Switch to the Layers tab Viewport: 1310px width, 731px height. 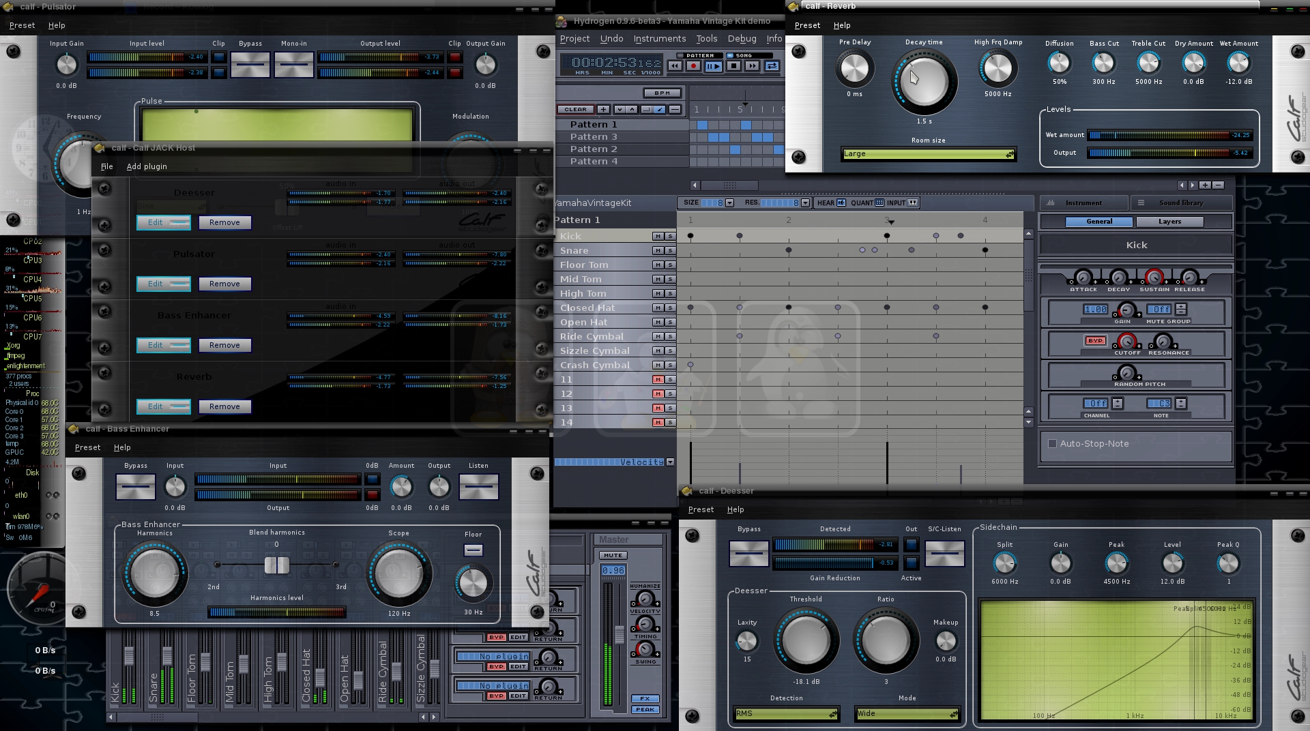pyautogui.click(x=1169, y=222)
